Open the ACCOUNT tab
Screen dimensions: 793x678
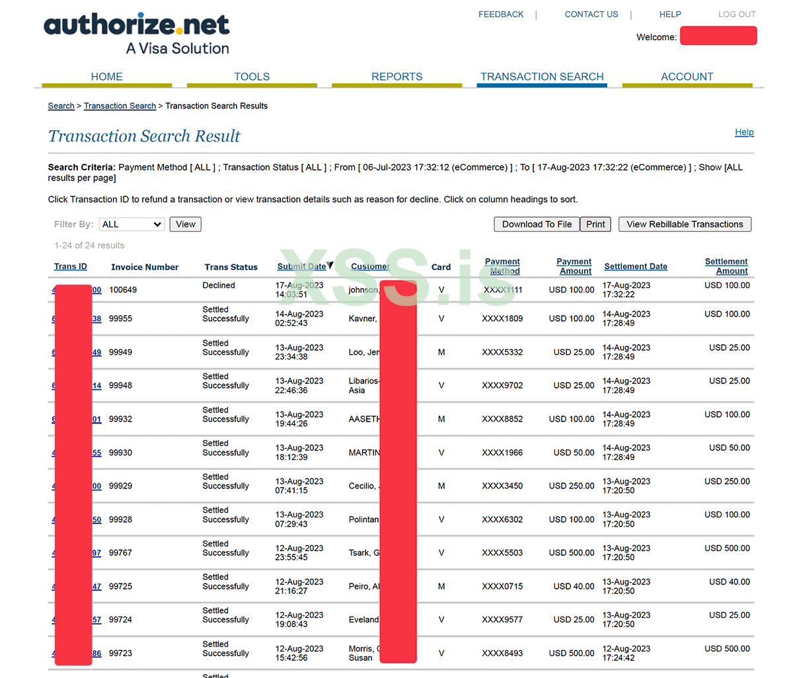click(x=687, y=77)
